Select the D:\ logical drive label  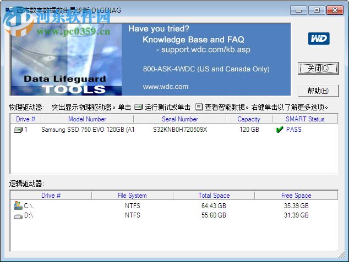point(29,215)
